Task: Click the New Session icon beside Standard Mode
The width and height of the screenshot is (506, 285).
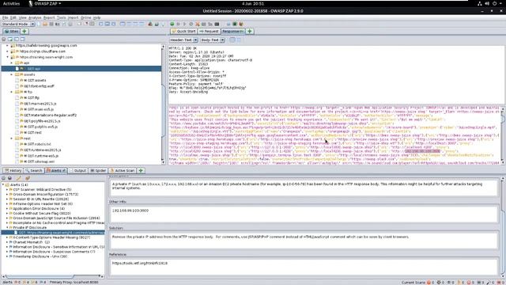Action: pos(39,25)
